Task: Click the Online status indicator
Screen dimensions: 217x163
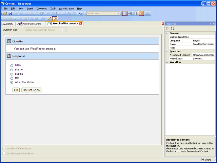Action: [x=206, y=160]
